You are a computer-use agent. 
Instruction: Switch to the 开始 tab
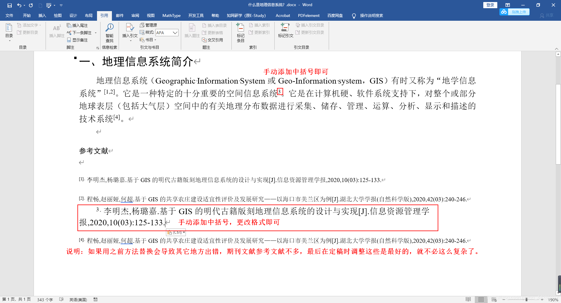[27, 15]
